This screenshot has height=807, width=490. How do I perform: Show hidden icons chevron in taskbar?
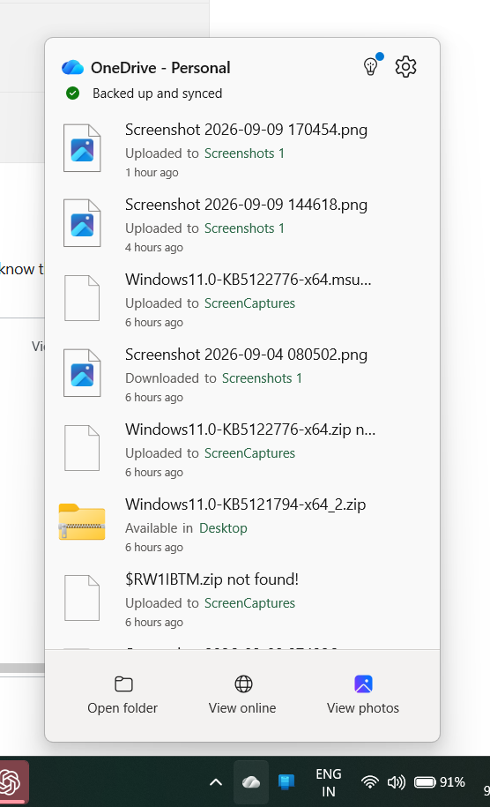click(216, 782)
